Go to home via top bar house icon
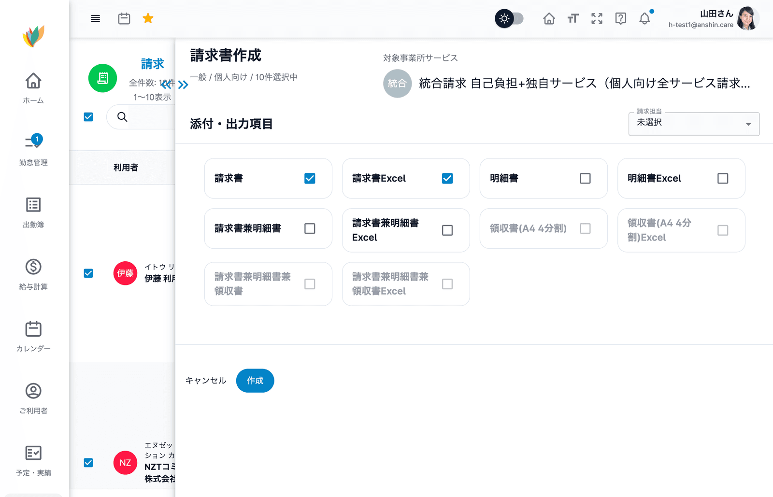Viewport: 773px width, 497px height. click(549, 19)
